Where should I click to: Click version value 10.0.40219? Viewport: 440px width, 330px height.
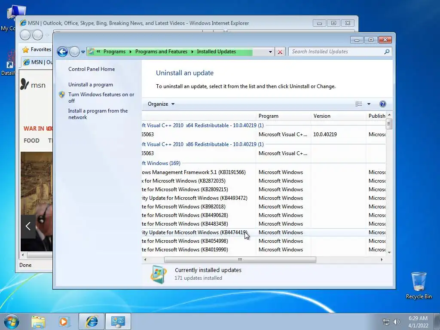[325, 134]
